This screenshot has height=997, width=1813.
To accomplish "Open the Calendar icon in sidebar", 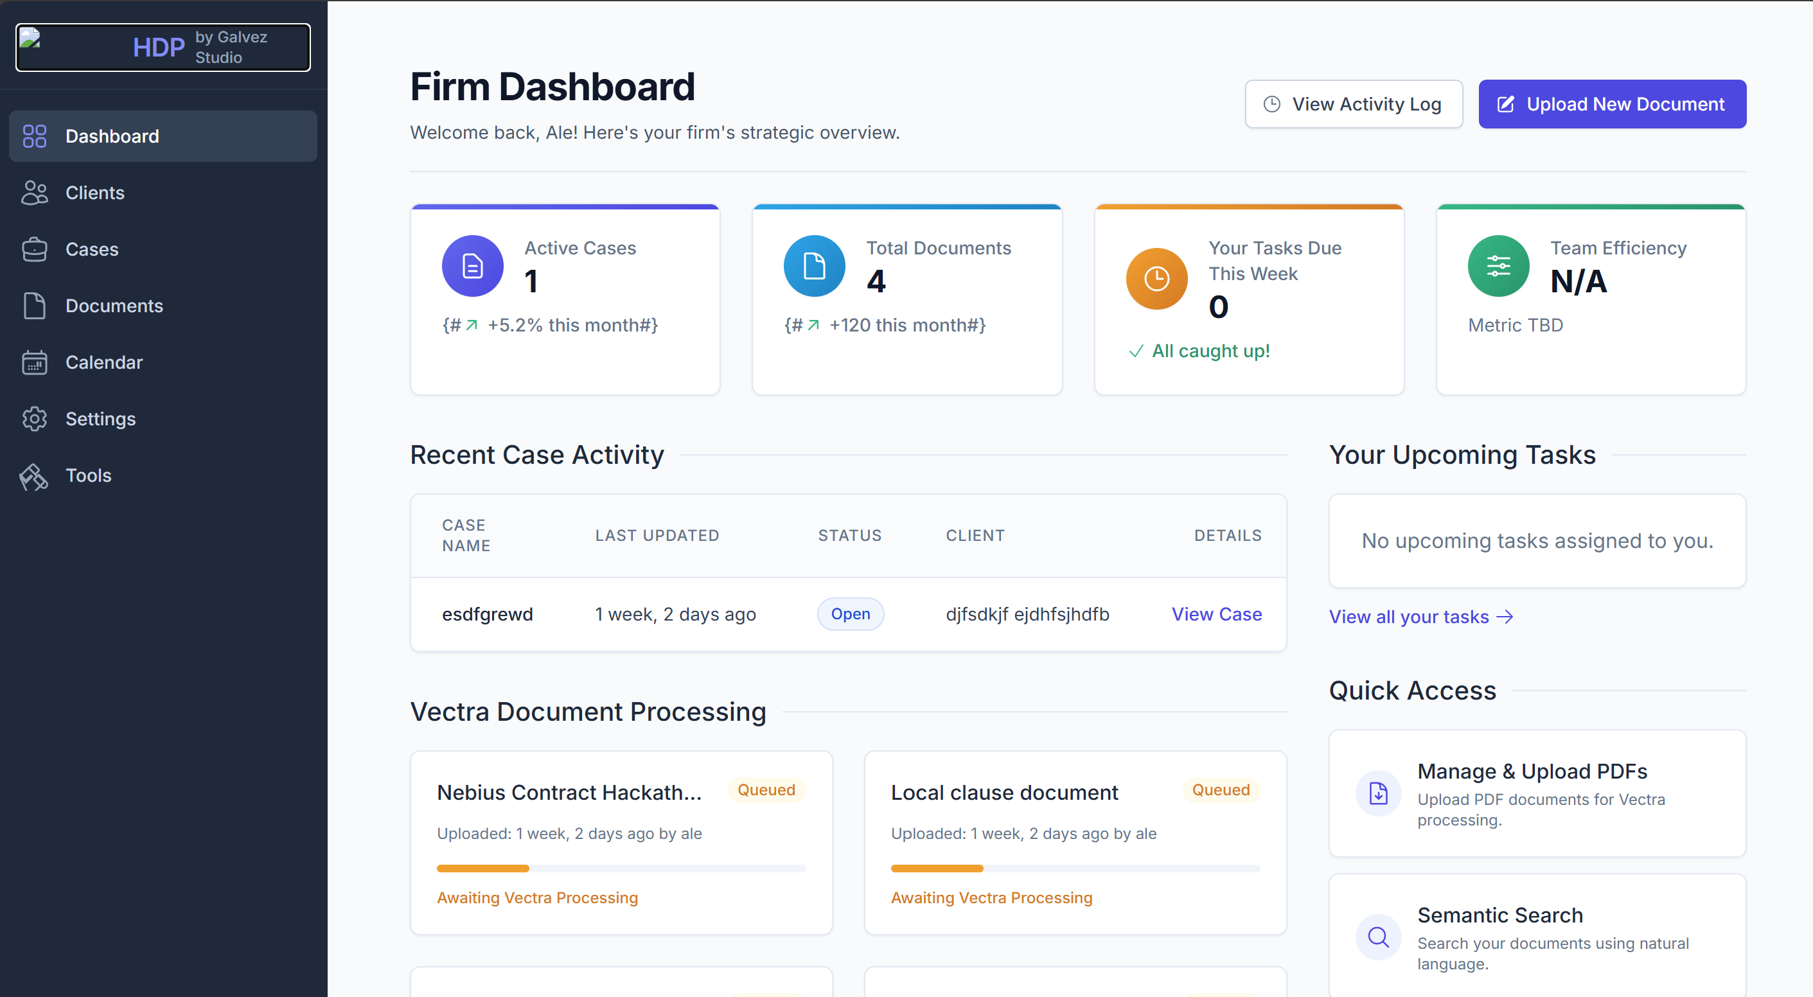I will [35, 362].
